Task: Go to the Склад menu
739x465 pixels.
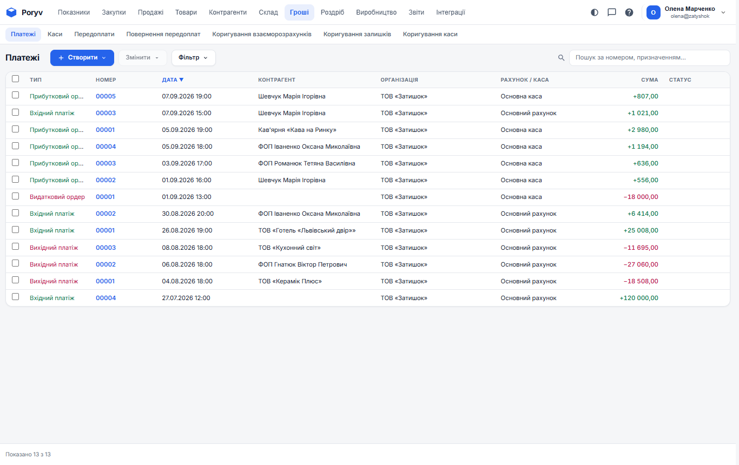Action: click(268, 12)
